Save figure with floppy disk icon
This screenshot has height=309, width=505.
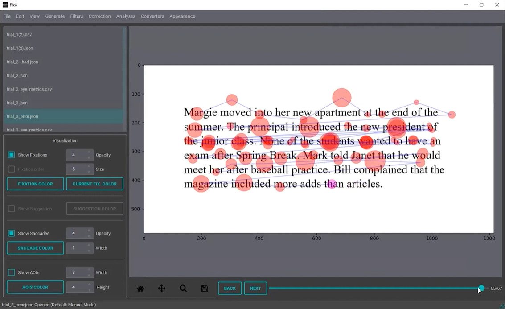205,288
